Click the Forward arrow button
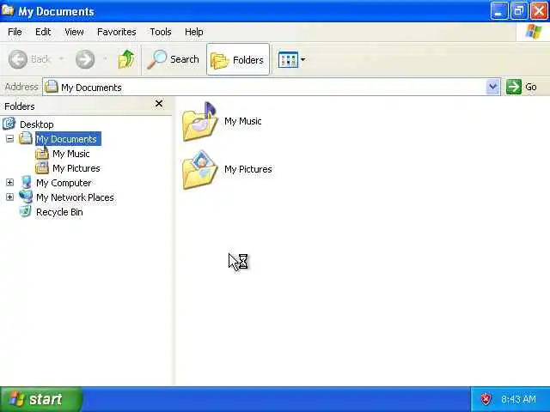The height and width of the screenshot is (412, 550). pyautogui.click(x=85, y=59)
